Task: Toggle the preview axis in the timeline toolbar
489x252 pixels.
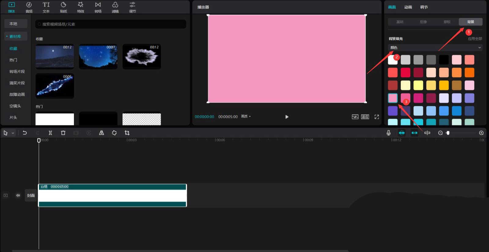Action: (x=427, y=133)
